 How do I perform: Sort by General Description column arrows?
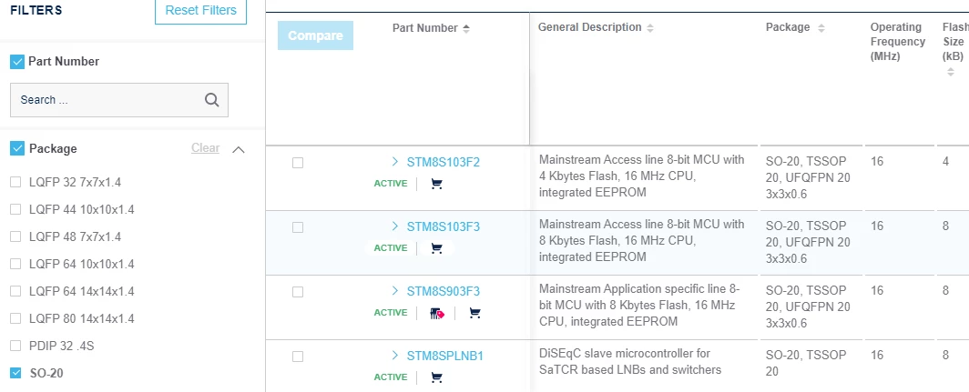click(650, 28)
